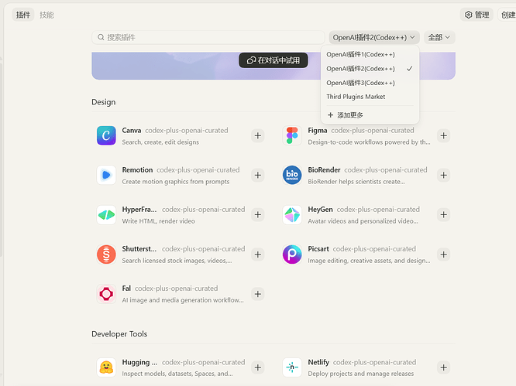This screenshot has width=516, height=386.
Task: Add the Figma plugin with plus
Action: pos(444,135)
